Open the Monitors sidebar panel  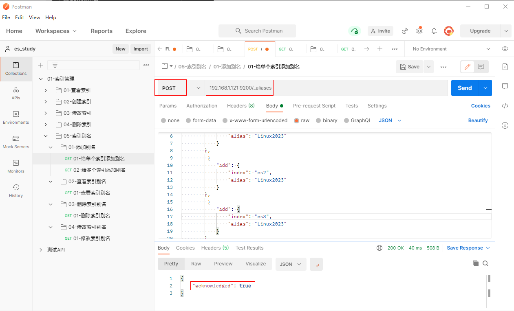16,163
